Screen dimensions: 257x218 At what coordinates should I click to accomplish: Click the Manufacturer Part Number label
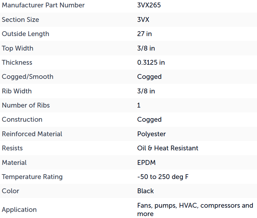43,5
